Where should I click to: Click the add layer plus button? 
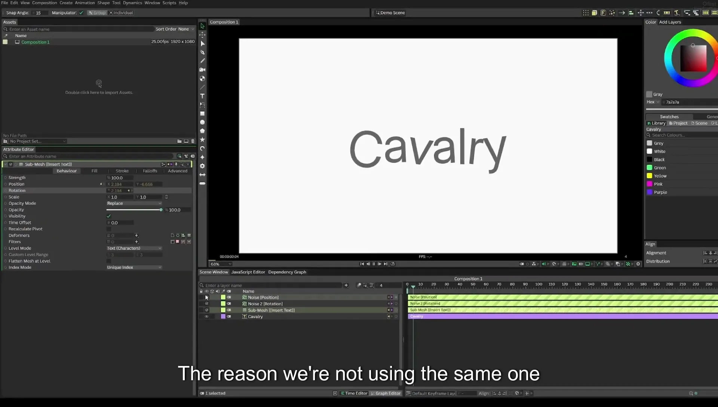click(x=346, y=285)
